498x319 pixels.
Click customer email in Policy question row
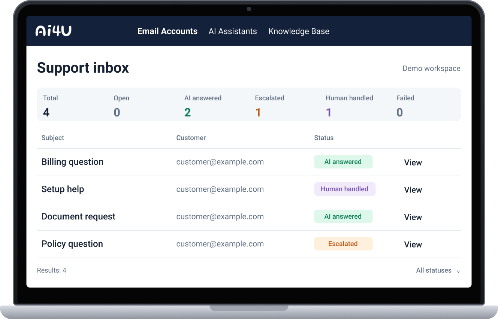tap(220, 244)
